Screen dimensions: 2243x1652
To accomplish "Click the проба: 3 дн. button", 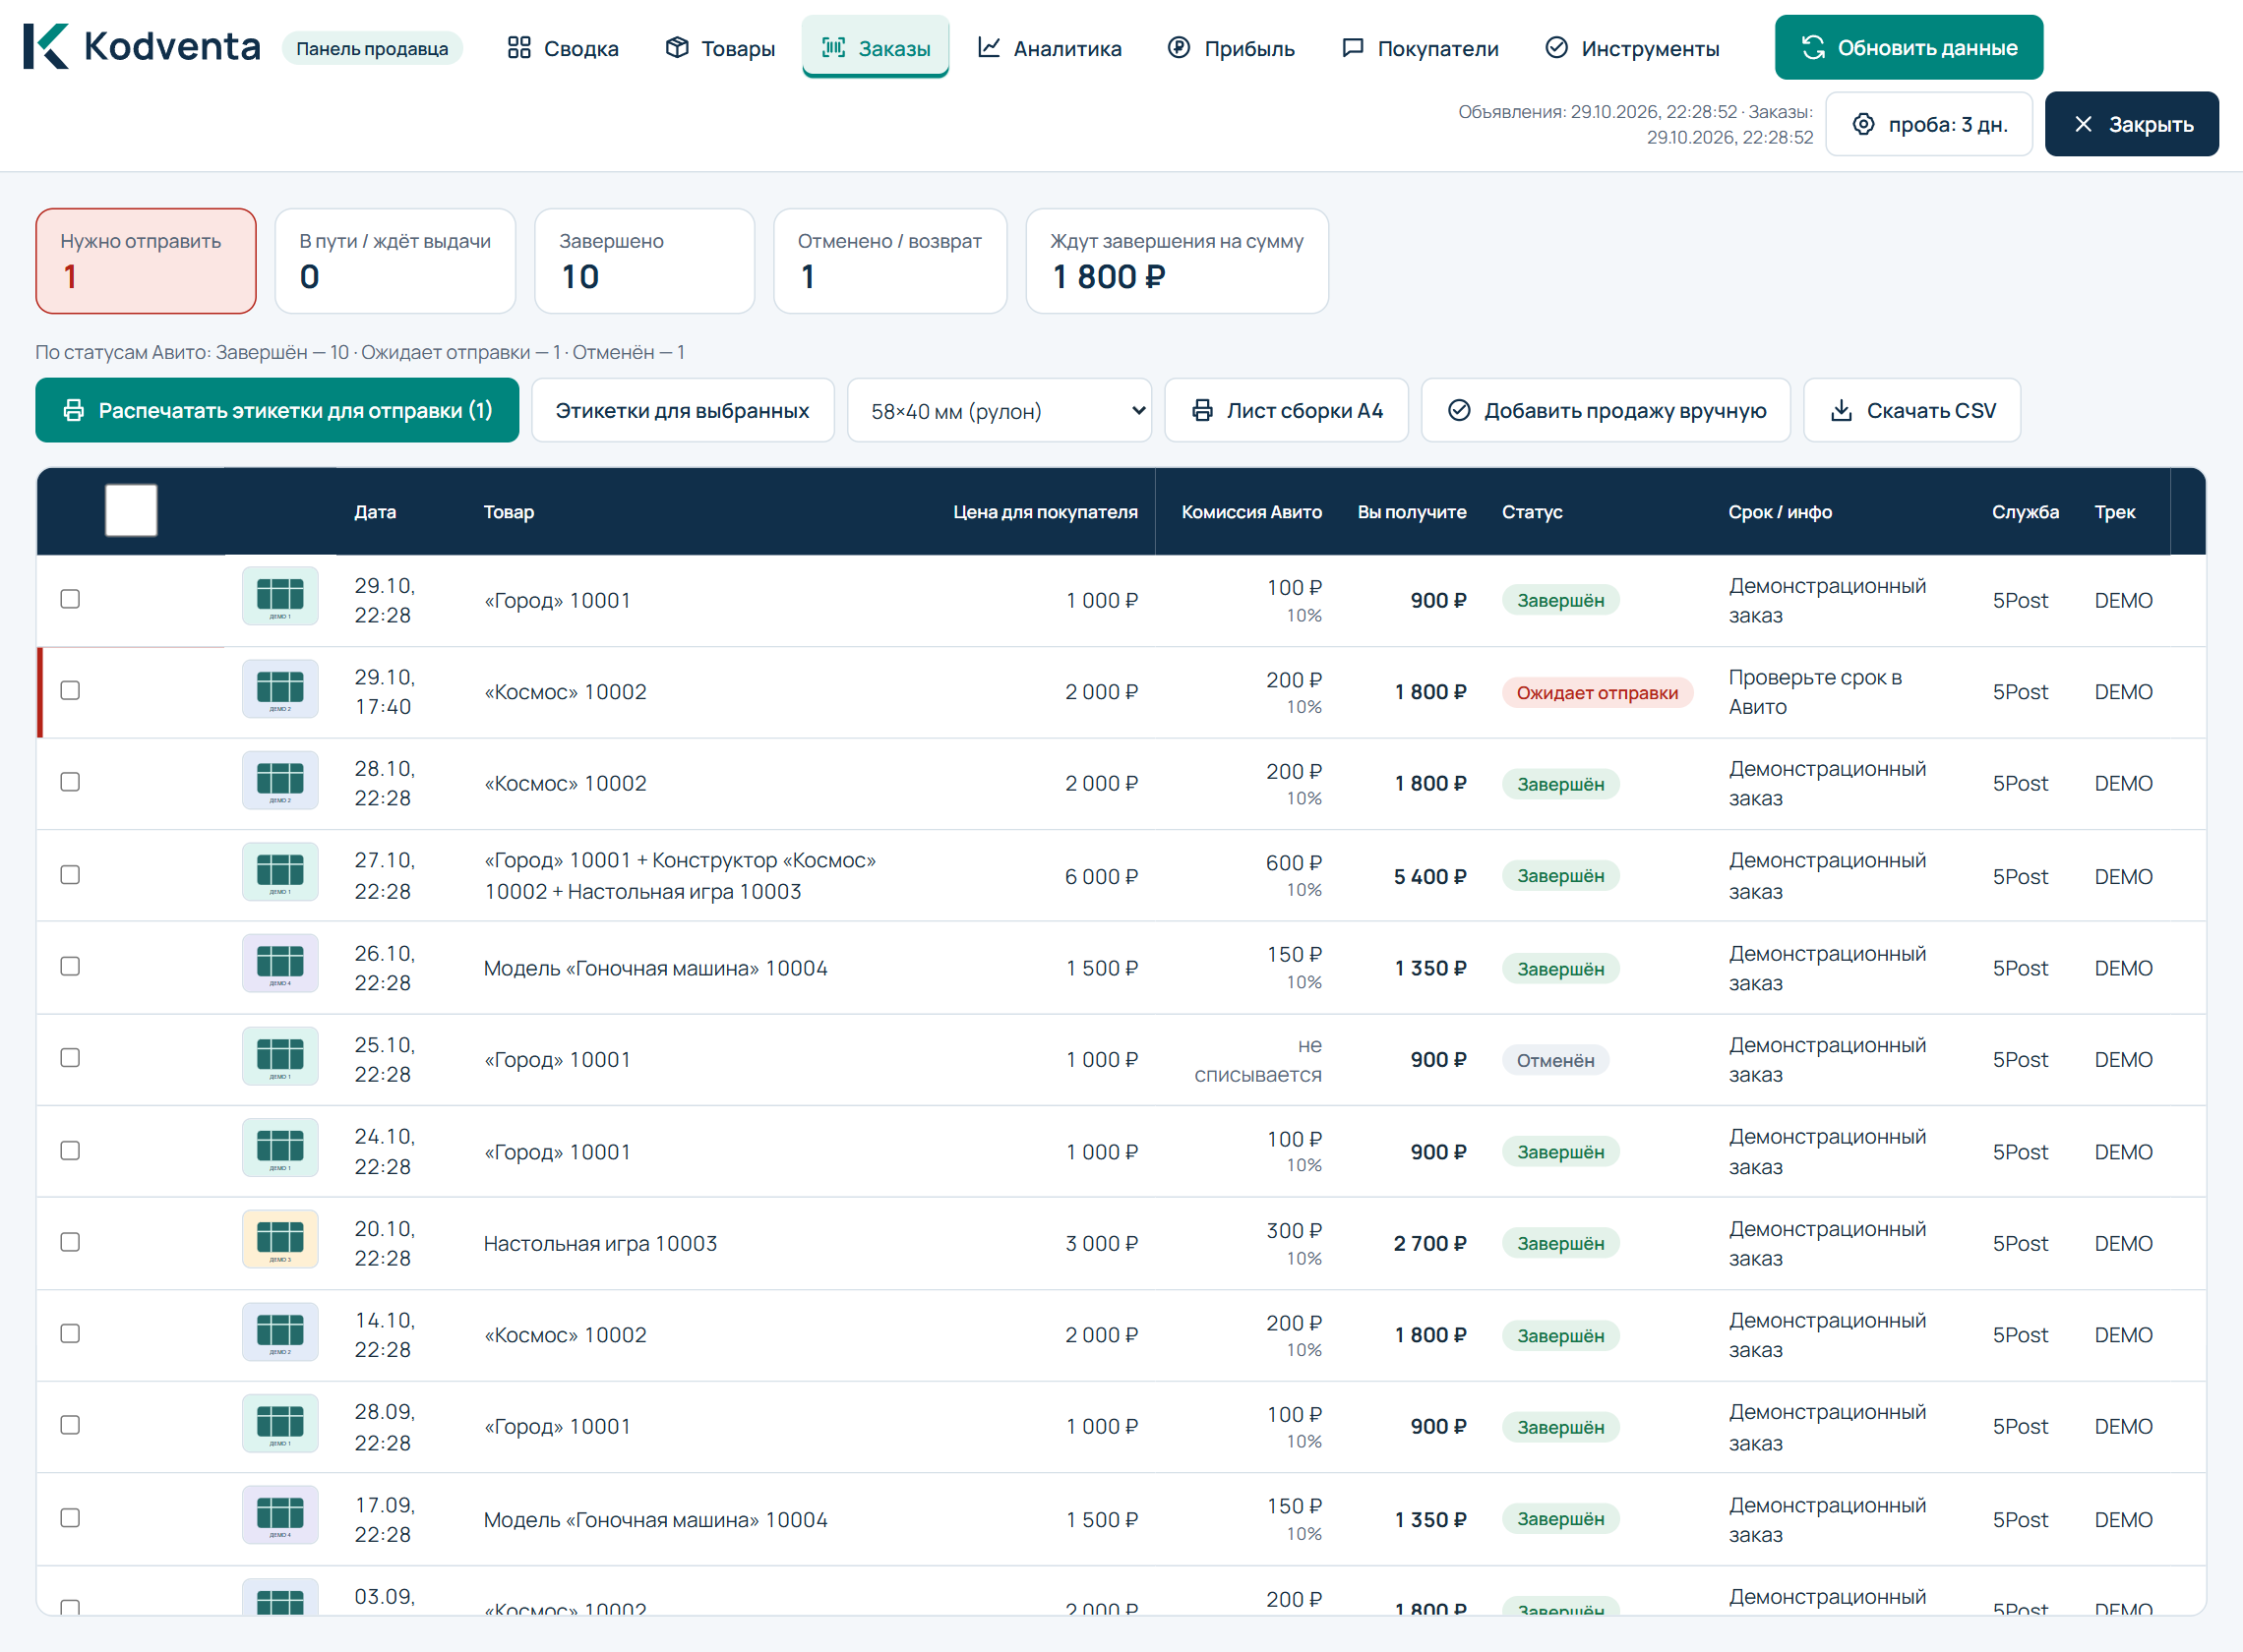I will (1929, 124).
